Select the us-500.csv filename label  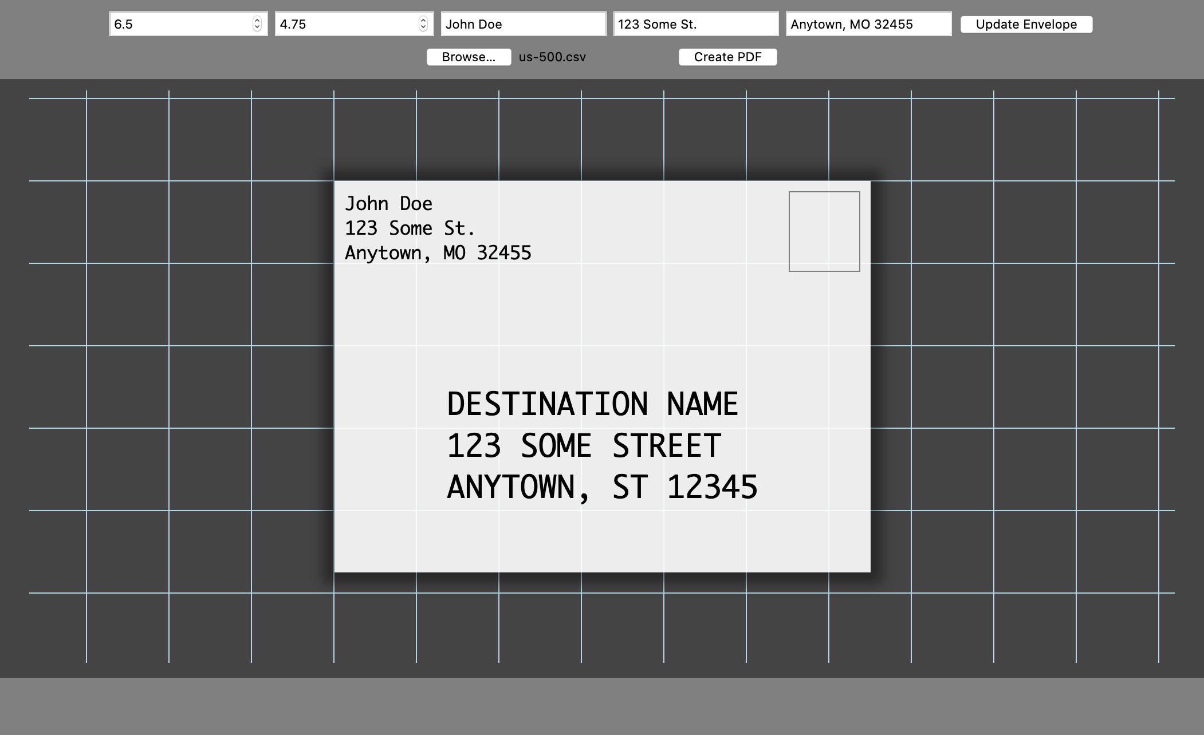(552, 57)
